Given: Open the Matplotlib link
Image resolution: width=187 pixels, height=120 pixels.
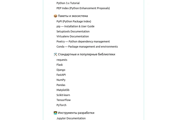Looking at the screenshot, I should point(63,90).
